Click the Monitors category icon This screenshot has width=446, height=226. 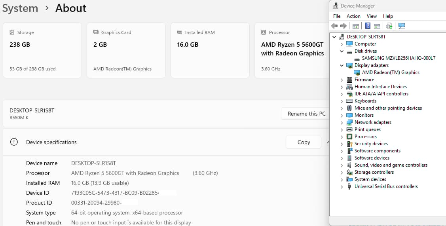[349, 115]
